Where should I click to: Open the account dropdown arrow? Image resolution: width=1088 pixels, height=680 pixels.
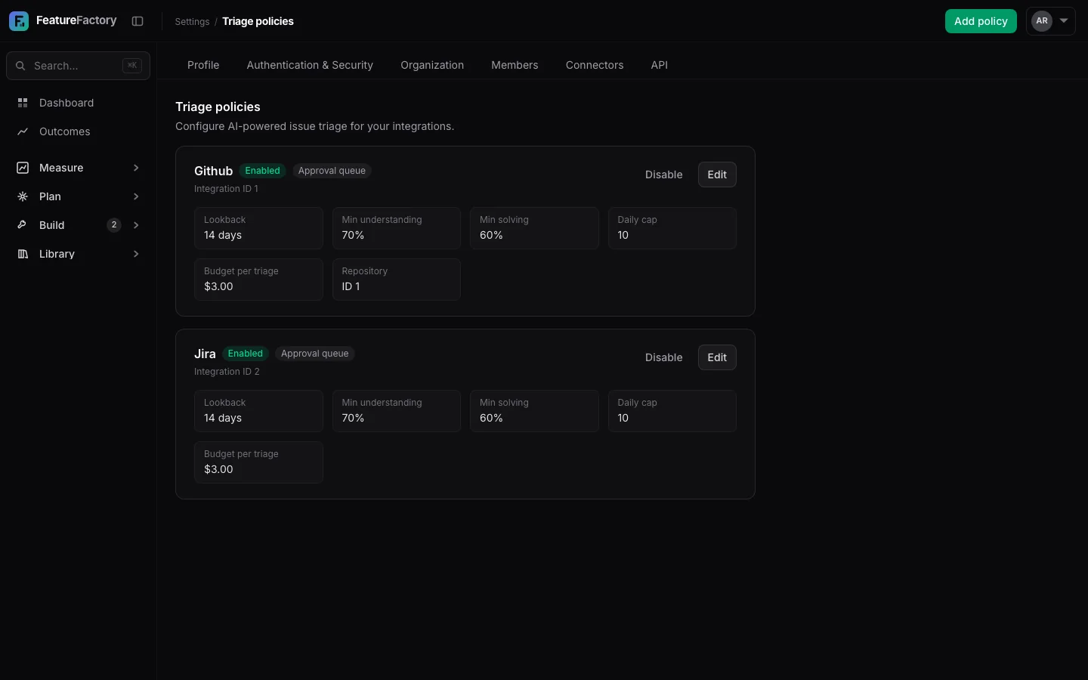1064,21
